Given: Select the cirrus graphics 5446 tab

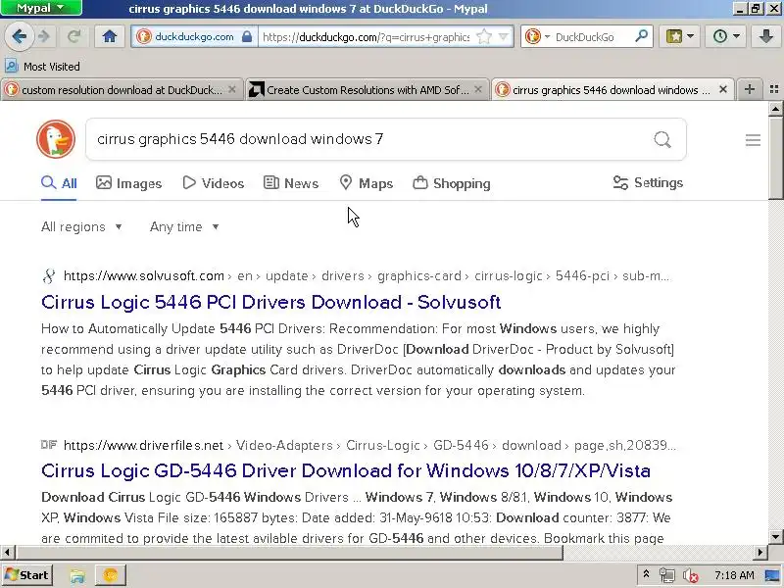Looking at the screenshot, I should [x=611, y=90].
